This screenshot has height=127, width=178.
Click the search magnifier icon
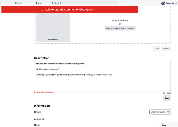52,3
